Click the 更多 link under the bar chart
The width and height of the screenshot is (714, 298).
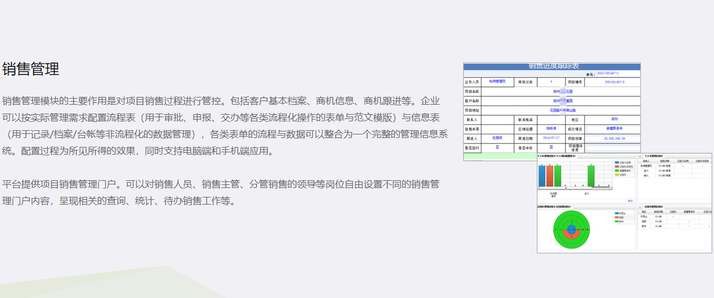click(630, 200)
